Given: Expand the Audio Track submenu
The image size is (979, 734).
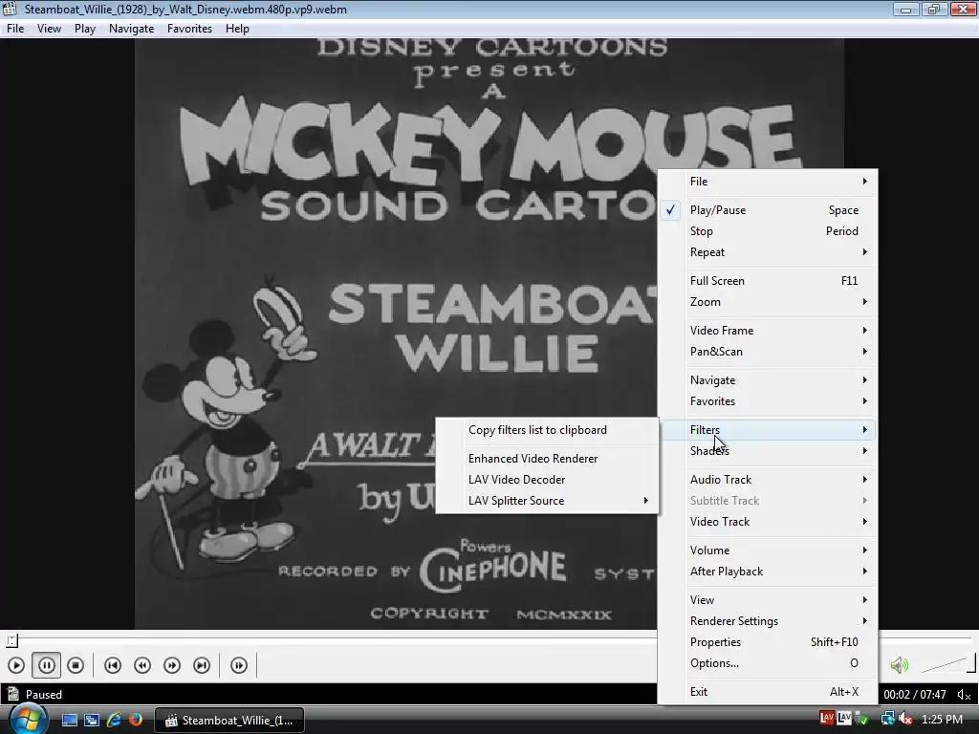Looking at the screenshot, I should [768, 480].
